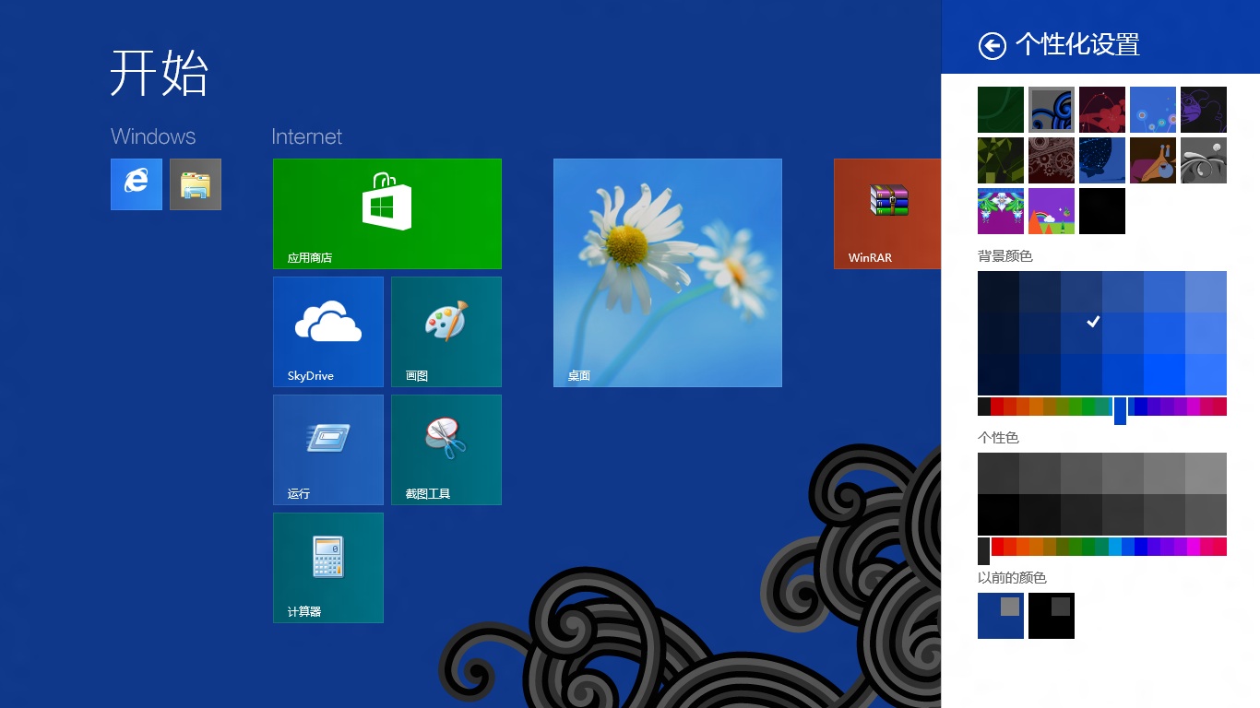
Task: Select the plain black background thumbnail
Action: [1102, 211]
